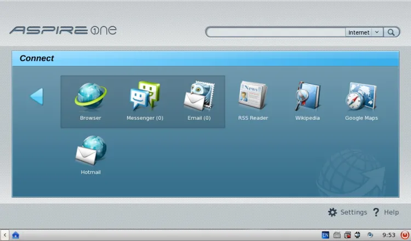
Task: Click the blue round volume tray icon
Action: [370, 235]
